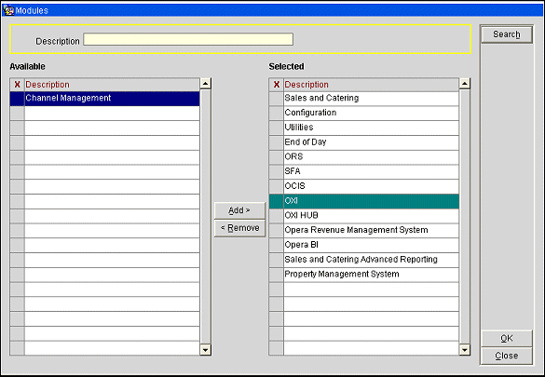Select SFA in Selected list
Image resolution: width=545 pixels, height=377 pixels.
coord(371,171)
